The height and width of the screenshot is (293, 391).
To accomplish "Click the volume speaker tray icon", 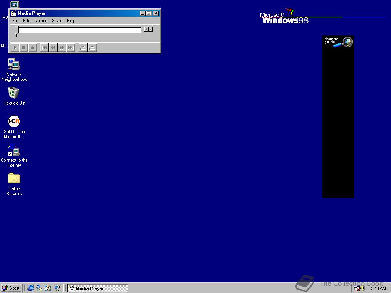I will pos(363,288).
